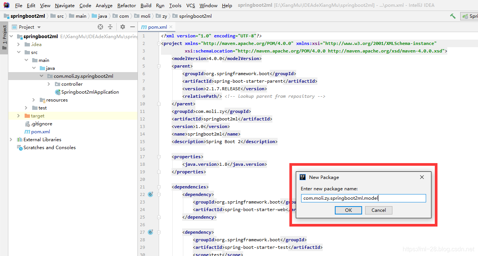Viewport: 478px width, 256px height.
Task: Open the Build menu
Action: (x=146, y=6)
